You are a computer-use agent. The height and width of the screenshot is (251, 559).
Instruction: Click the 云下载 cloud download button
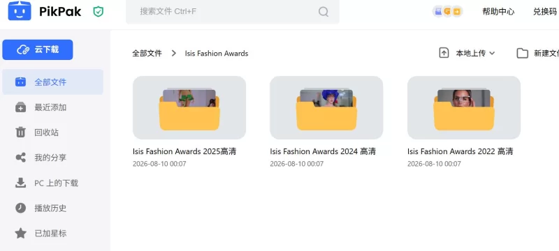coord(38,50)
